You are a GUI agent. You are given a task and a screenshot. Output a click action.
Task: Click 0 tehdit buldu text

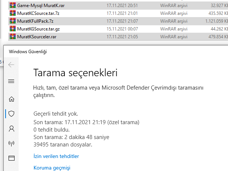[x=51, y=130]
